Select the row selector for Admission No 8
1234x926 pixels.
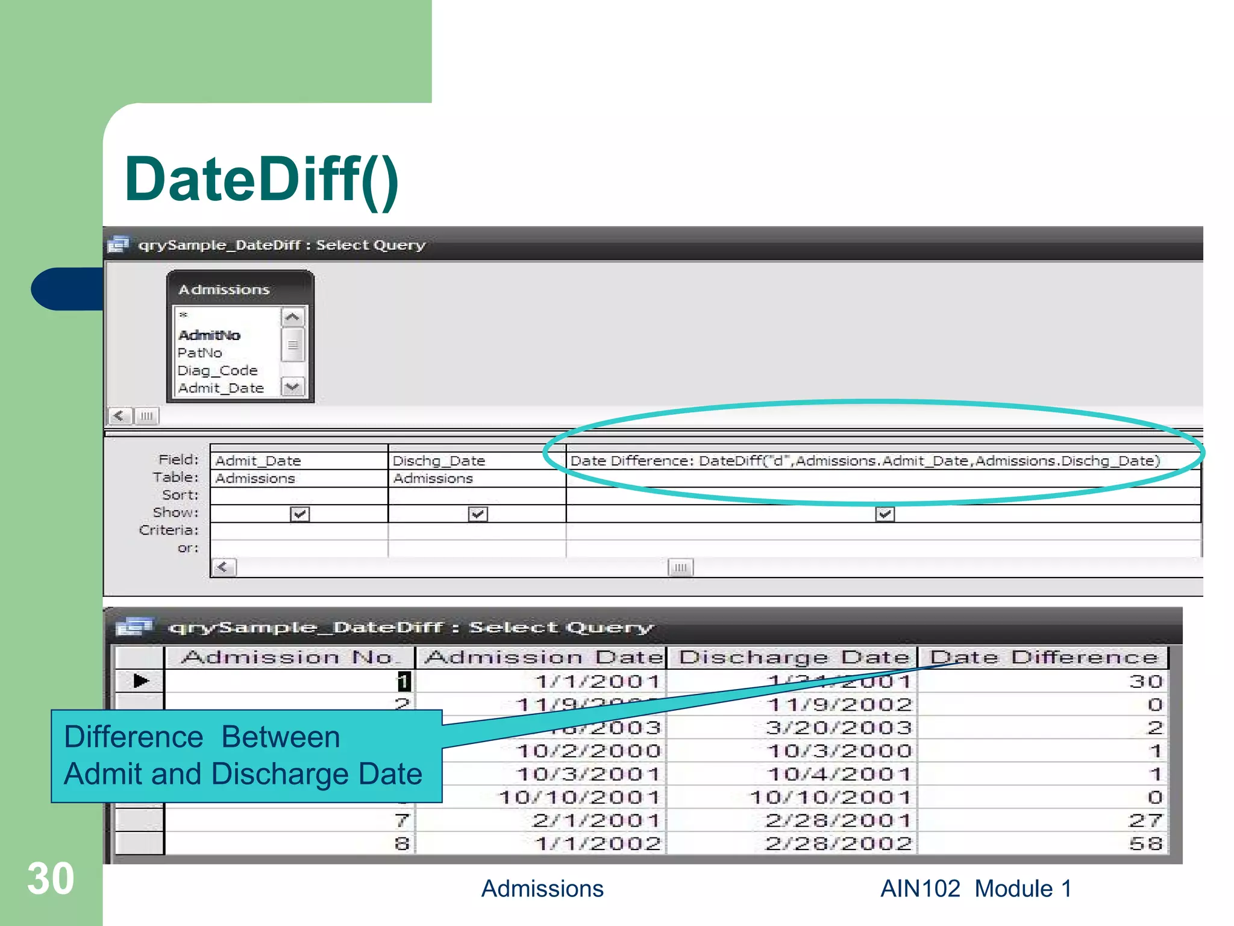(x=140, y=843)
